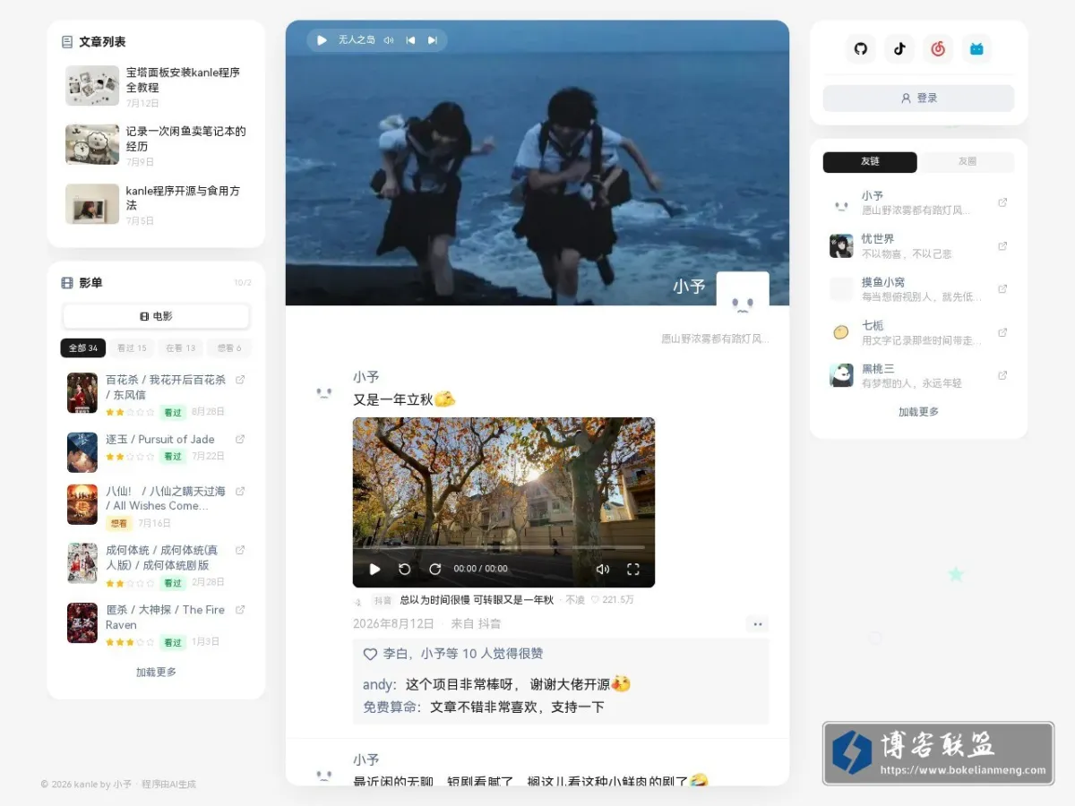Image resolution: width=1075 pixels, height=806 pixels.
Task: Click commenter name 免费算命
Action: 390,707
